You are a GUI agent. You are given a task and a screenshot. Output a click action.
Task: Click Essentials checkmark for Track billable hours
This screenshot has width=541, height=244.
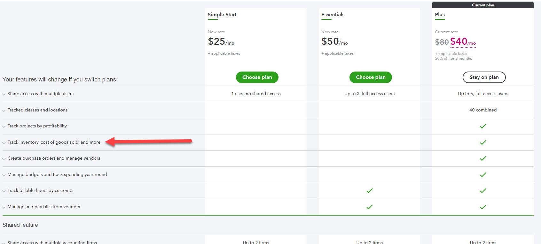[x=369, y=191]
